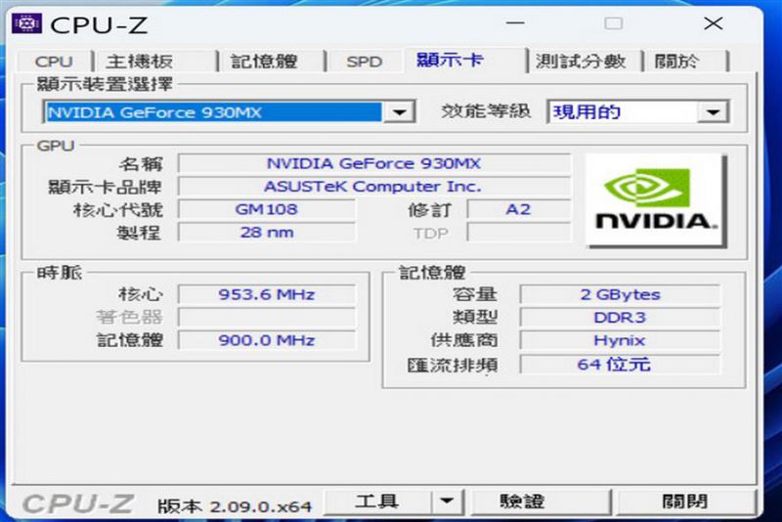This screenshot has width=782, height=522.
Task: Click the 900.0 MHz memory clock value
Action: coord(266,340)
